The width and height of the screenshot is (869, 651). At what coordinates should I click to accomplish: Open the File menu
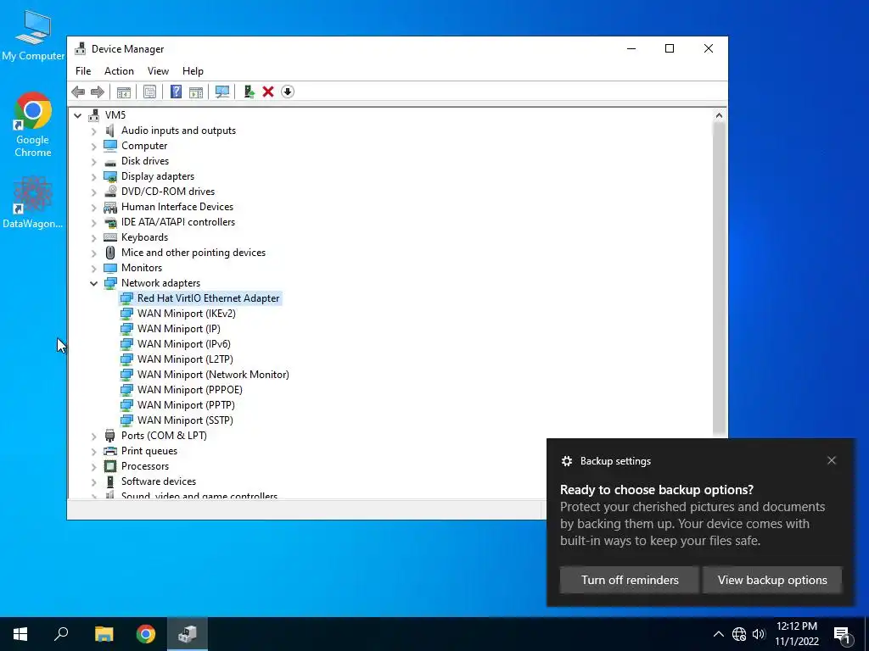click(x=83, y=71)
